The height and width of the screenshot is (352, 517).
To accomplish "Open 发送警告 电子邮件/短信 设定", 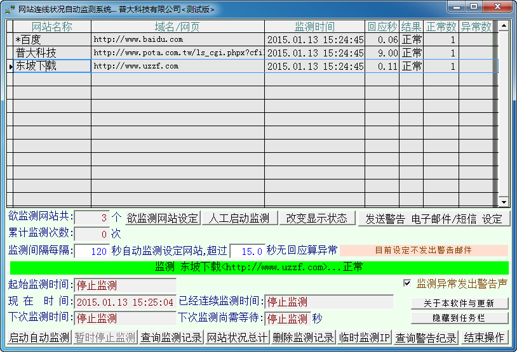I will click(434, 219).
